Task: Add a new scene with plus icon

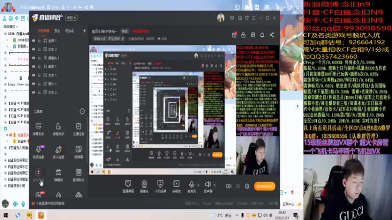Action: click(x=84, y=31)
